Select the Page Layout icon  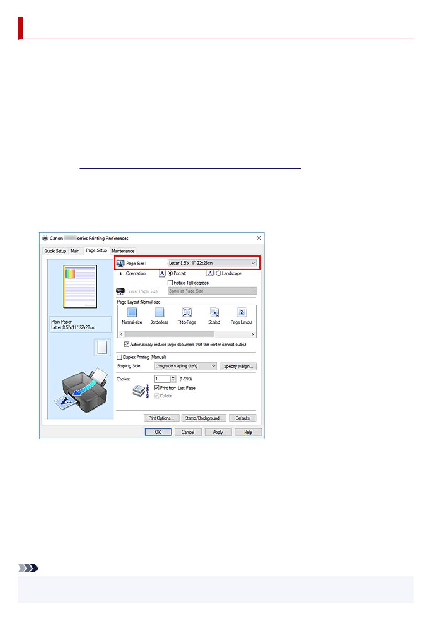pos(242,312)
